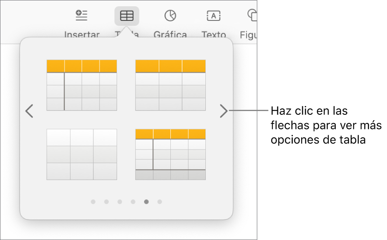This screenshot has width=387, height=240.
Task: Insert table with orange header row only
Action: pyautogui.click(x=171, y=85)
